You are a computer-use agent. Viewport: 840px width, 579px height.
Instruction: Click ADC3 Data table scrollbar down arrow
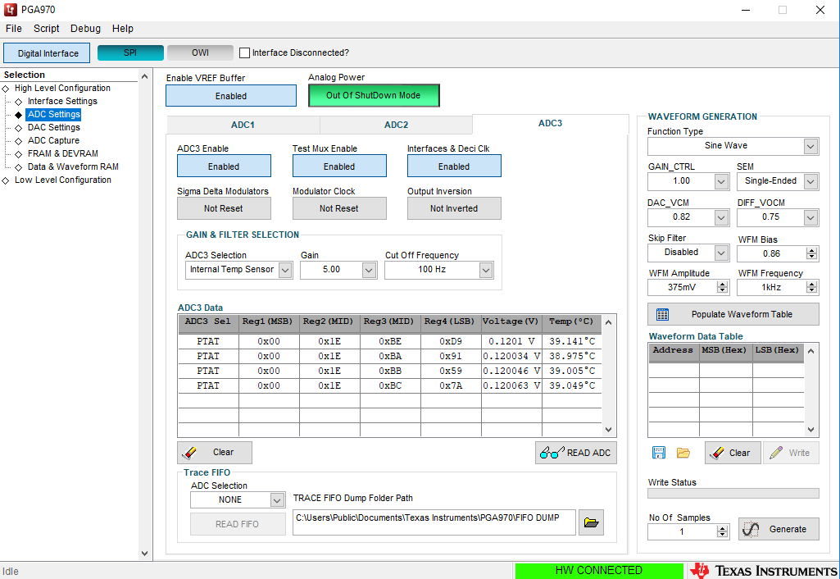tap(609, 430)
